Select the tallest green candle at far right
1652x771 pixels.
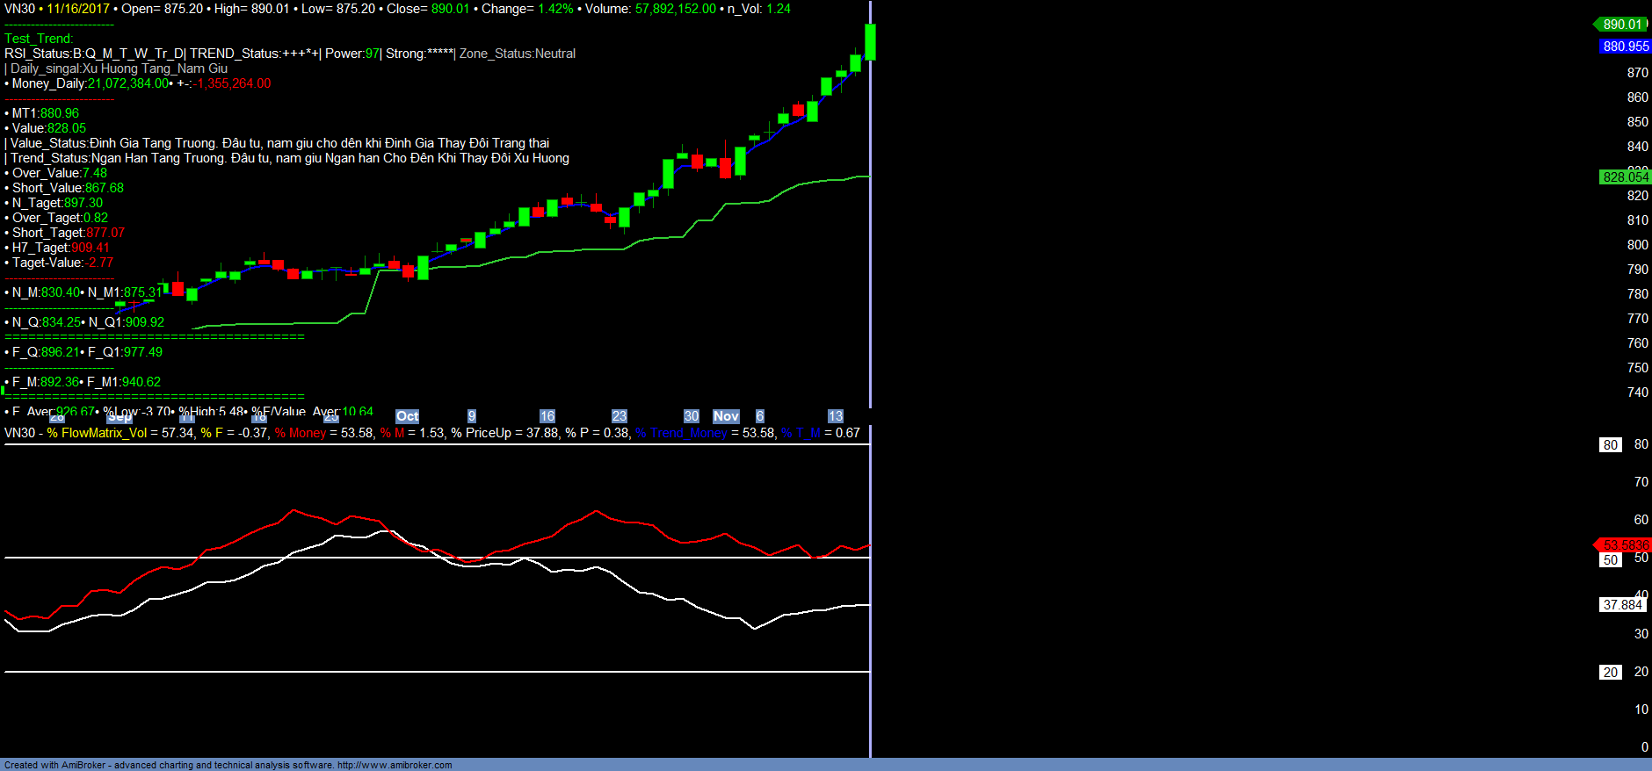click(870, 42)
